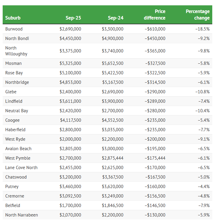This screenshot has height=223, width=217.
Task: Click the Sep-24 column header
Action: point(115,18)
